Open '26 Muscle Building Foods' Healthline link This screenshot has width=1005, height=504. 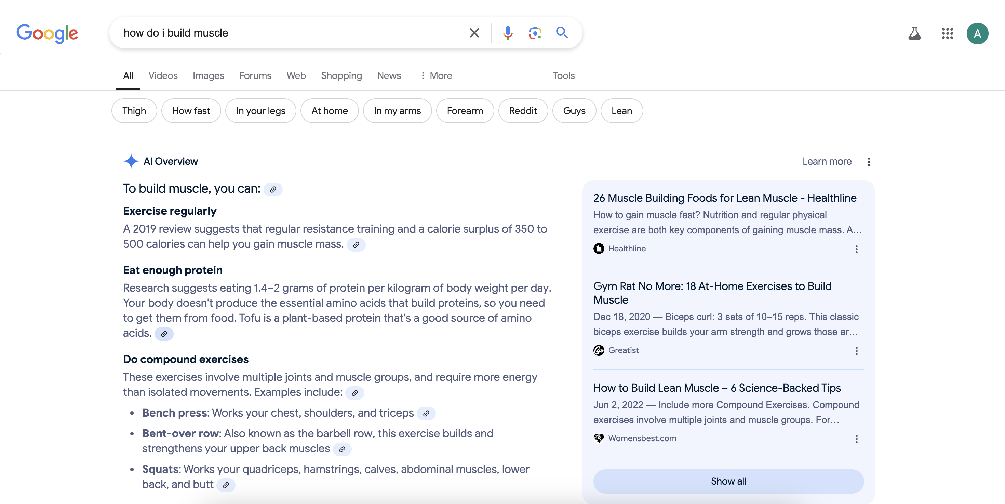pos(725,198)
